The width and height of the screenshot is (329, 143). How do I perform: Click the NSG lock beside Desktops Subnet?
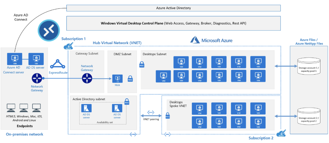point(141,65)
